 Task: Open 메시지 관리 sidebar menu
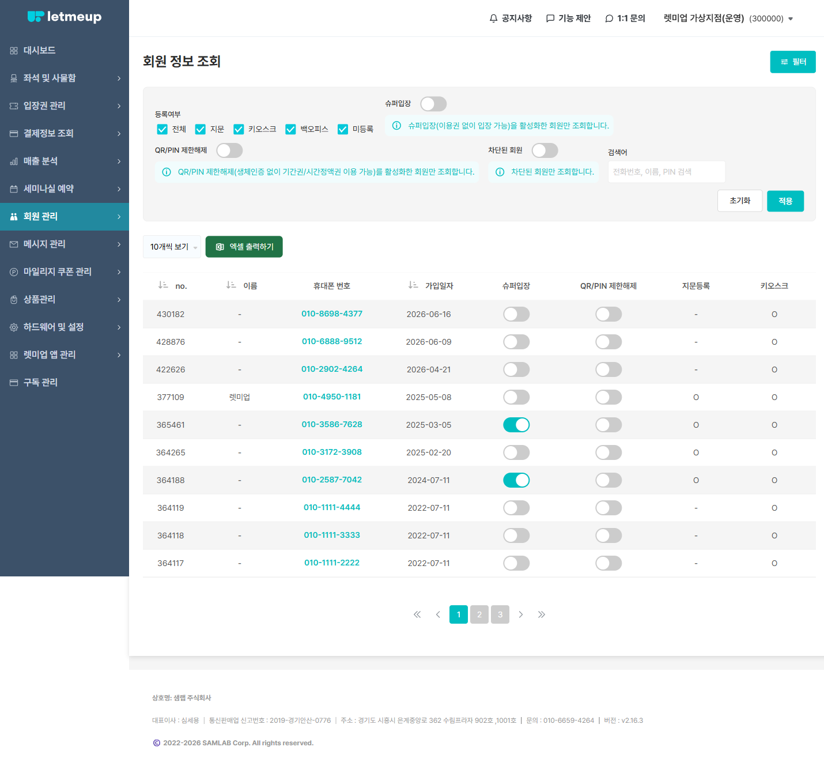tap(65, 244)
